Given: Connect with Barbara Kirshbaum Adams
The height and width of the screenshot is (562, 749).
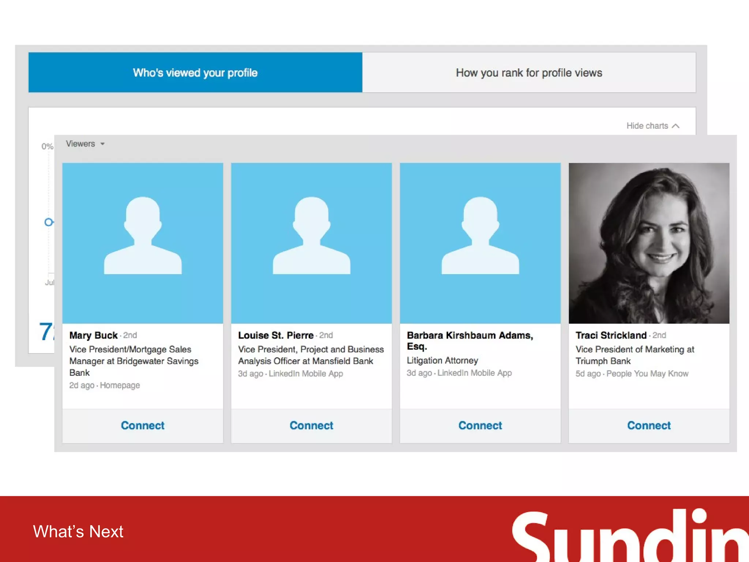Looking at the screenshot, I should (480, 425).
